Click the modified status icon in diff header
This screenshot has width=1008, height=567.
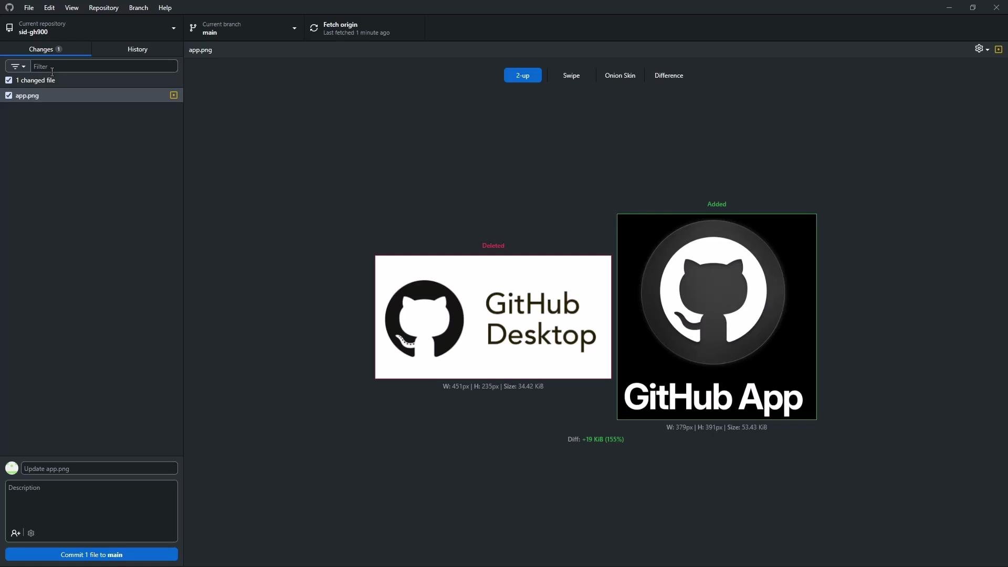click(x=999, y=49)
